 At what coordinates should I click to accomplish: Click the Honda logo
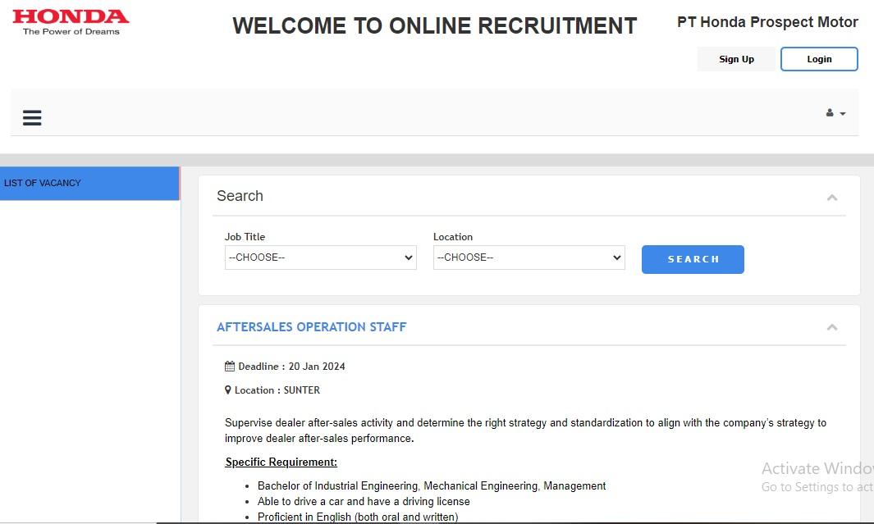[x=71, y=22]
